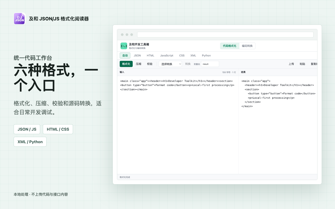Click inside the 输入 code editor area
The height and width of the screenshot is (209, 335).
point(178,125)
